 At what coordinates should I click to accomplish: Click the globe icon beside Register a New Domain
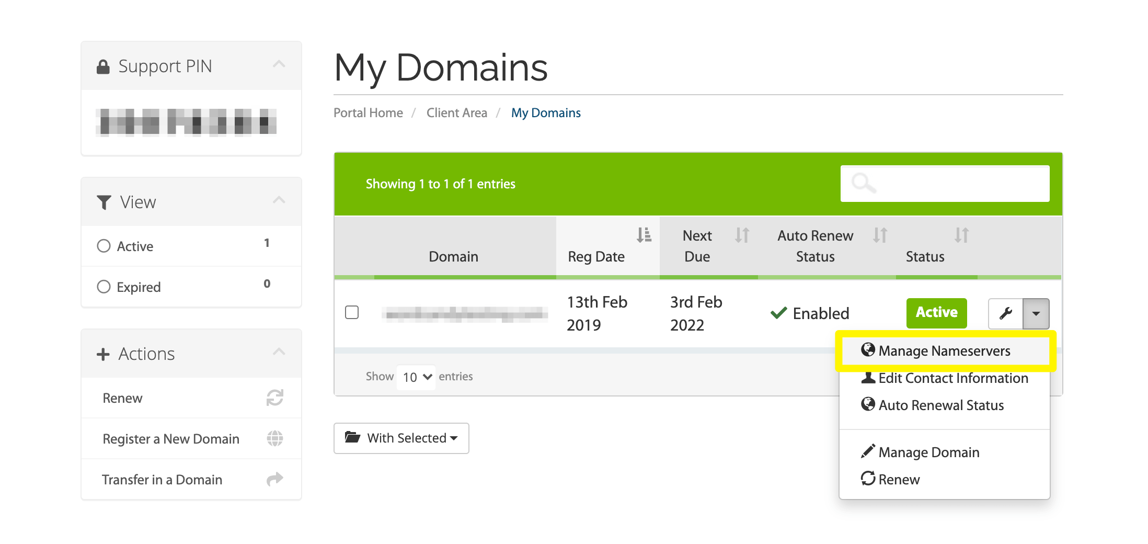[x=274, y=438]
